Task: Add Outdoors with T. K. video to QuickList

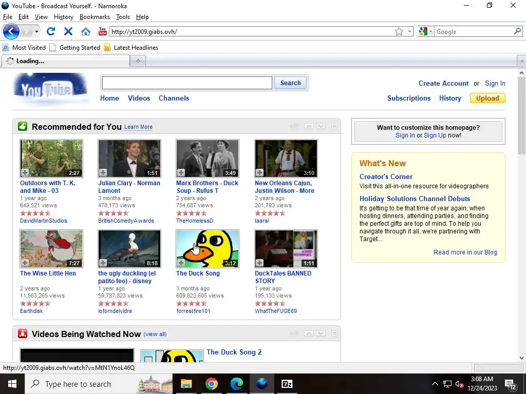Action: [x=25, y=172]
